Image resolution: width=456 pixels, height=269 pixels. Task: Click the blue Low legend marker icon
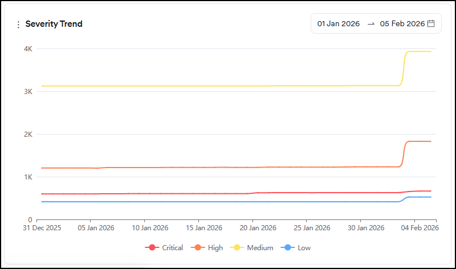click(x=288, y=248)
